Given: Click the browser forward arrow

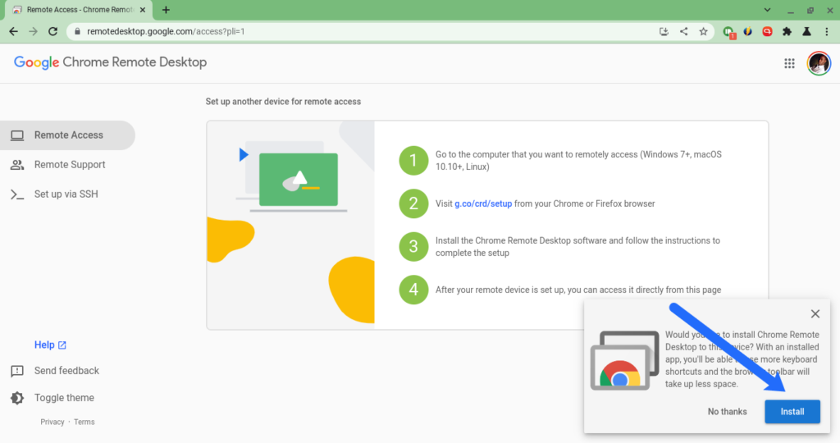Looking at the screenshot, I should (x=33, y=32).
